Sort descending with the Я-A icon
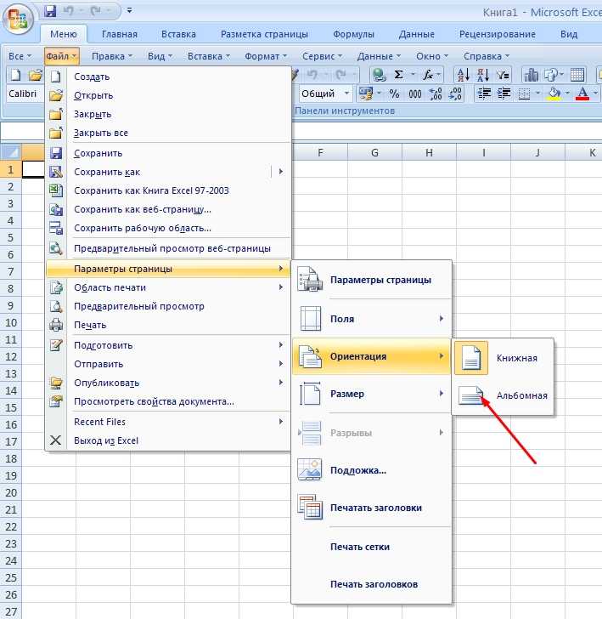Image resolution: width=602 pixels, height=619 pixels. 482,75
